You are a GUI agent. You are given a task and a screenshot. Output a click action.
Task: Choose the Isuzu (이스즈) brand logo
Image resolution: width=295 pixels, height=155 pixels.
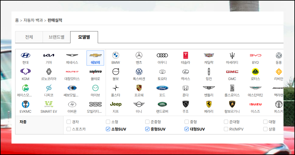pyautogui.click(x=255, y=104)
